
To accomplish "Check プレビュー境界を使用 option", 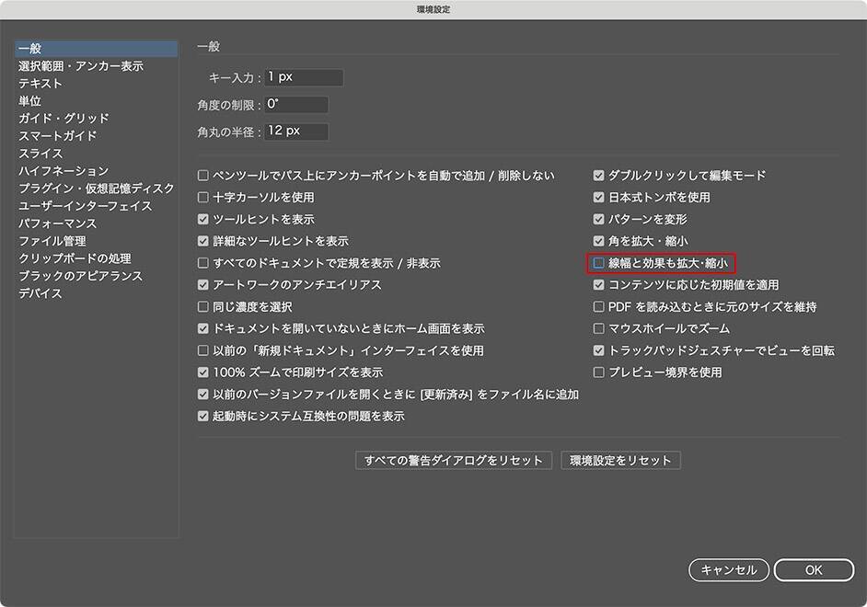I will coord(599,372).
